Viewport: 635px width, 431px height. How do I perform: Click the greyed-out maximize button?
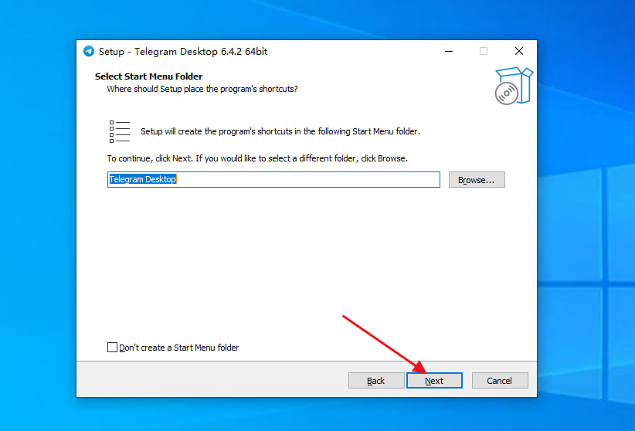[x=484, y=52]
